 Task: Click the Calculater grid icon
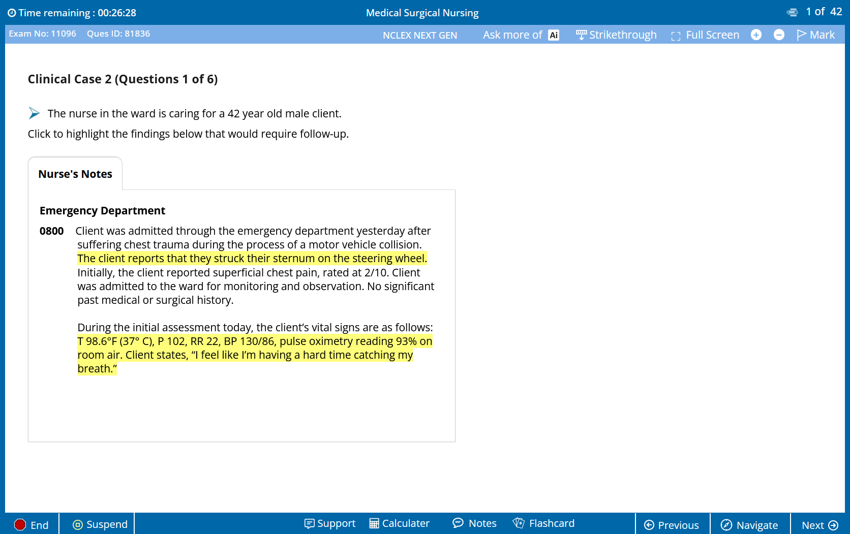(374, 523)
